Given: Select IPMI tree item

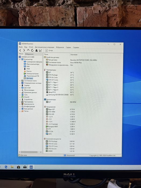Looking at the screenshot, I should (27, 69).
